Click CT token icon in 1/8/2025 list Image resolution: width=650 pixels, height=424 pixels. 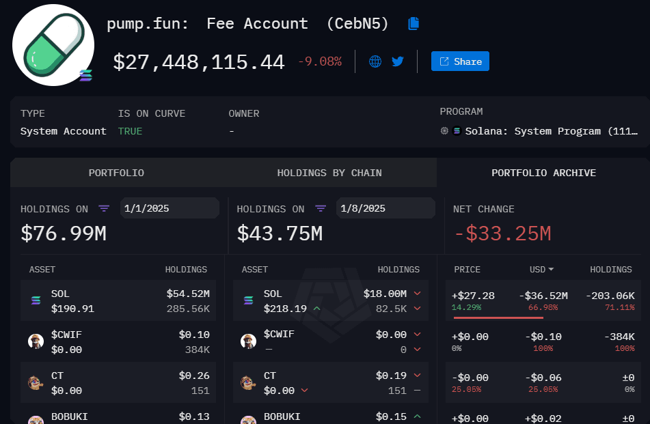pos(248,382)
